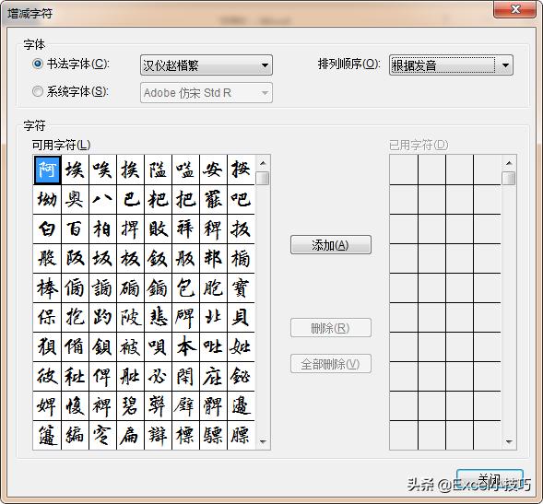Select the character 邊 in the grid
Image resolution: width=543 pixels, height=504 pixels.
tap(241, 406)
